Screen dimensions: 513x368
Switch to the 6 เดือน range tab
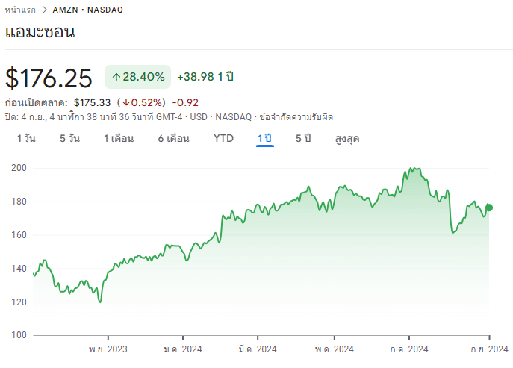click(174, 138)
